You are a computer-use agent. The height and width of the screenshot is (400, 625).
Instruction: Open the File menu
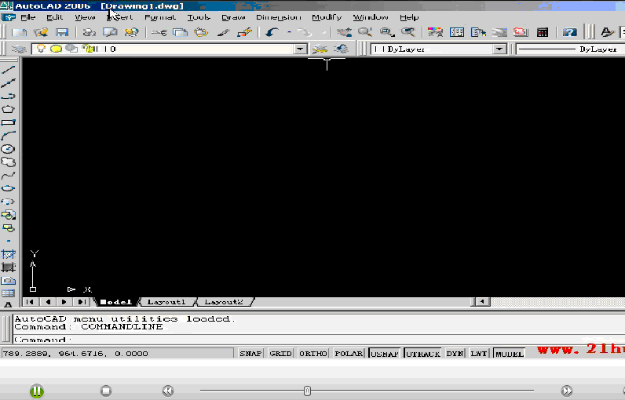(x=28, y=17)
